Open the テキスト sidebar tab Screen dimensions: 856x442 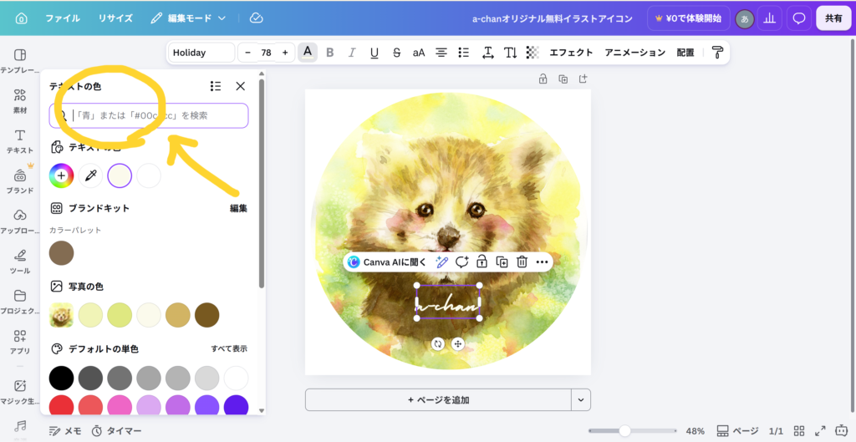pyautogui.click(x=20, y=141)
